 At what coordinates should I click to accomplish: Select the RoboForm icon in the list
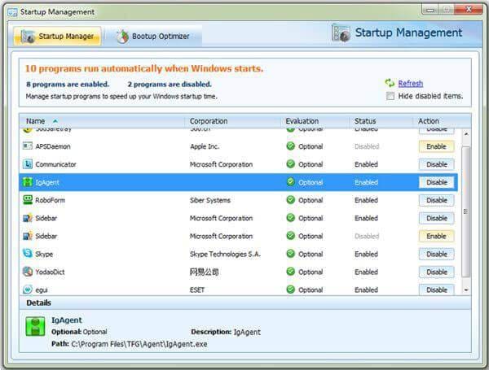click(29, 200)
